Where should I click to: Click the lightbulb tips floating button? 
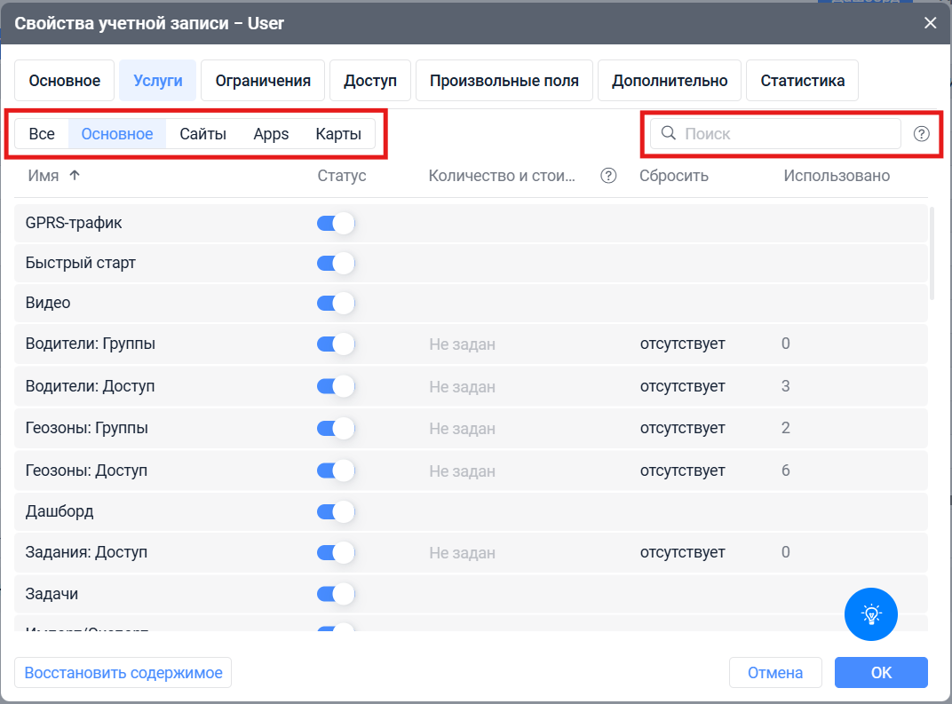pos(871,613)
